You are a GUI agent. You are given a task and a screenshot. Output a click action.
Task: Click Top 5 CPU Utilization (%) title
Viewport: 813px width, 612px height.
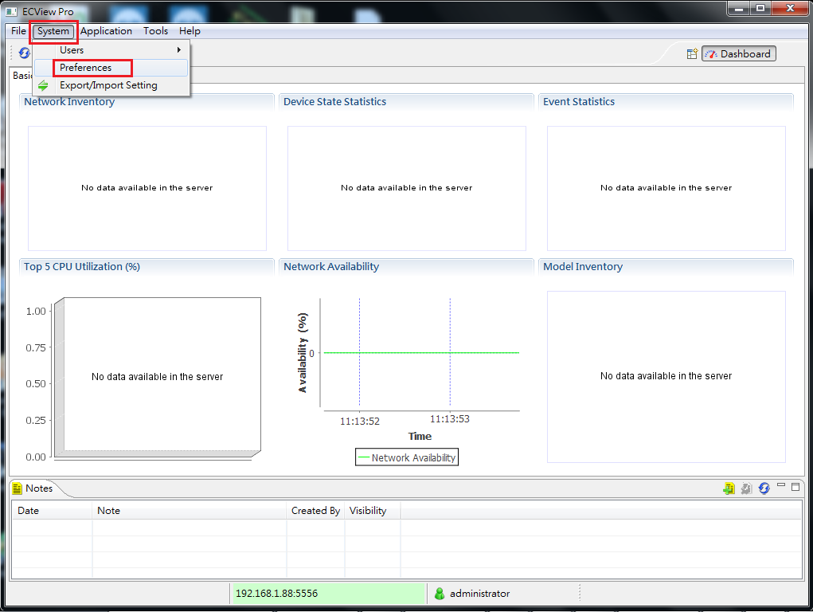click(x=82, y=267)
